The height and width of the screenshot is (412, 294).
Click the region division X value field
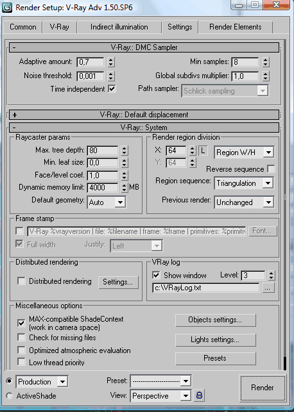176,151
